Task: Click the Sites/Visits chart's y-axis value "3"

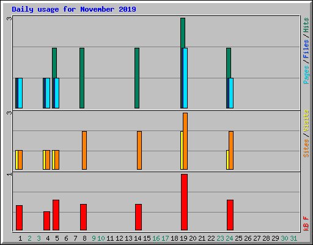Action: pyautogui.click(x=9, y=113)
